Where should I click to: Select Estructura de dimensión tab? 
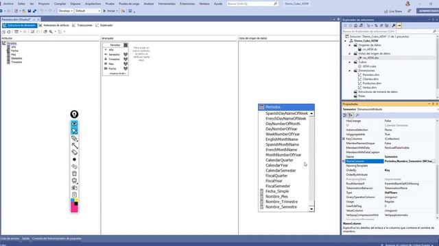19,25
